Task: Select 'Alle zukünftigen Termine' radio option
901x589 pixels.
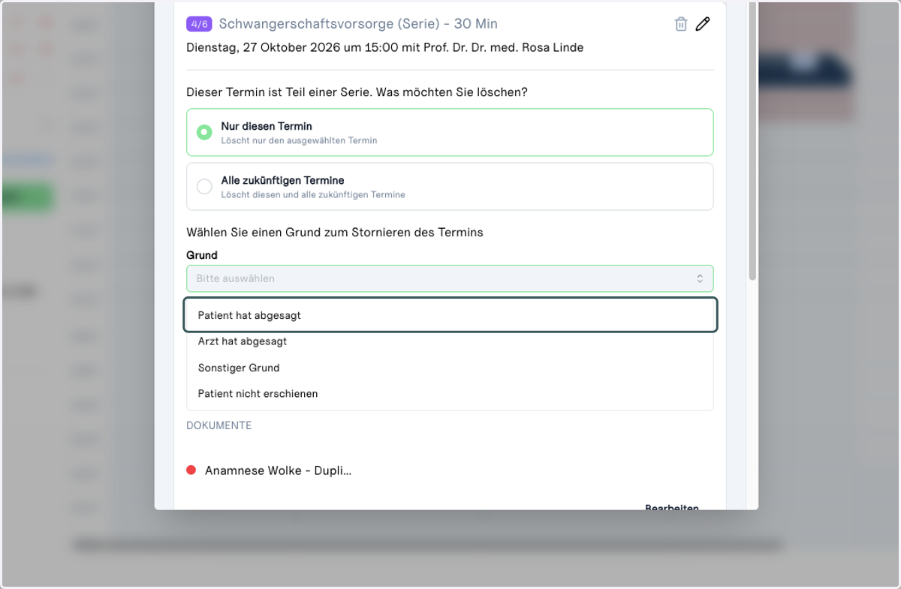Action: pos(450,187)
